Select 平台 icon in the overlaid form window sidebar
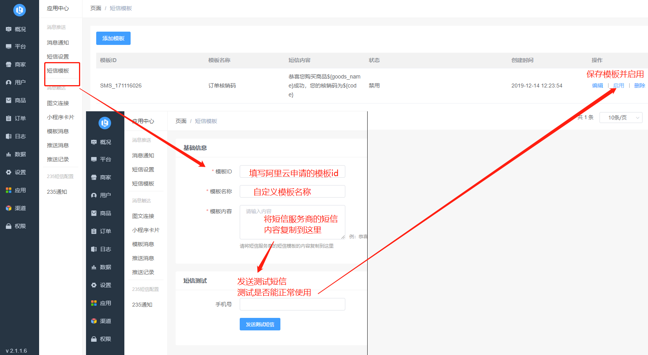 click(x=94, y=159)
